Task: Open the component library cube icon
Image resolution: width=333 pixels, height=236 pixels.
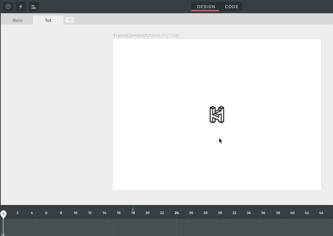Action: click(x=8, y=7)
